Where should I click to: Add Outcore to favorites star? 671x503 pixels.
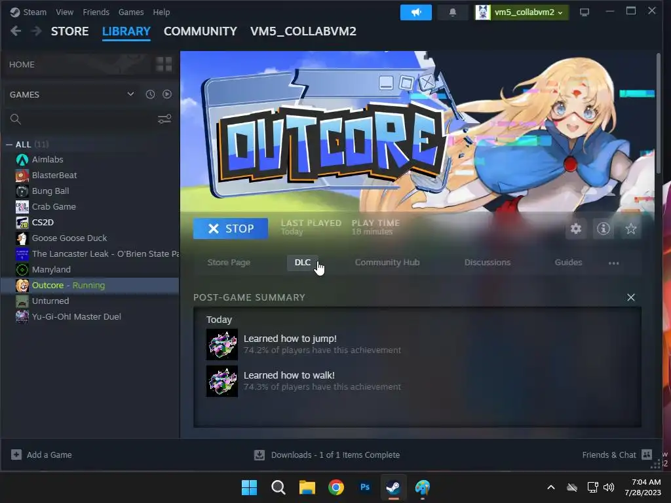[631, 229]
